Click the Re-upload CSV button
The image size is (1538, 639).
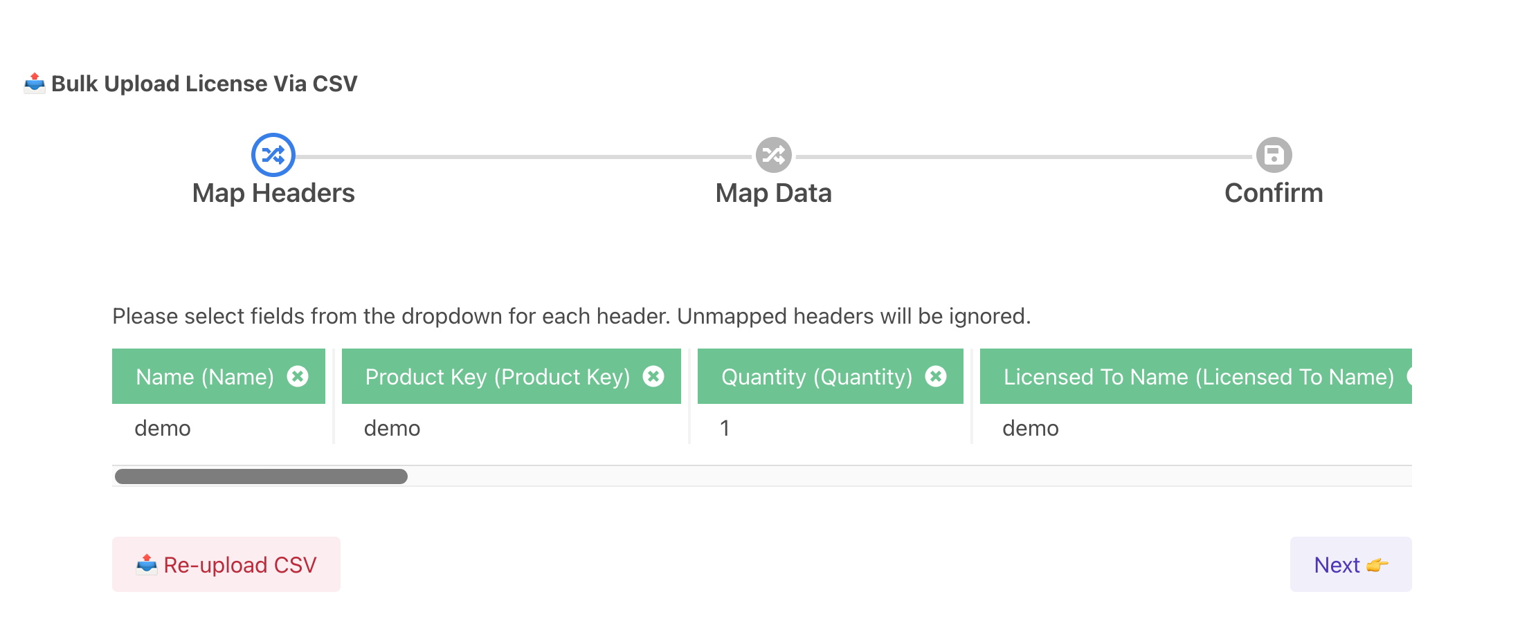[226, 564]
